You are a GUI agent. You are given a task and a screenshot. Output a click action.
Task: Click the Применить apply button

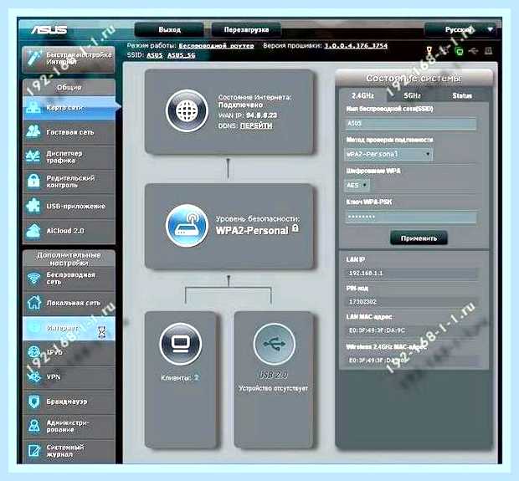[419, 238]
